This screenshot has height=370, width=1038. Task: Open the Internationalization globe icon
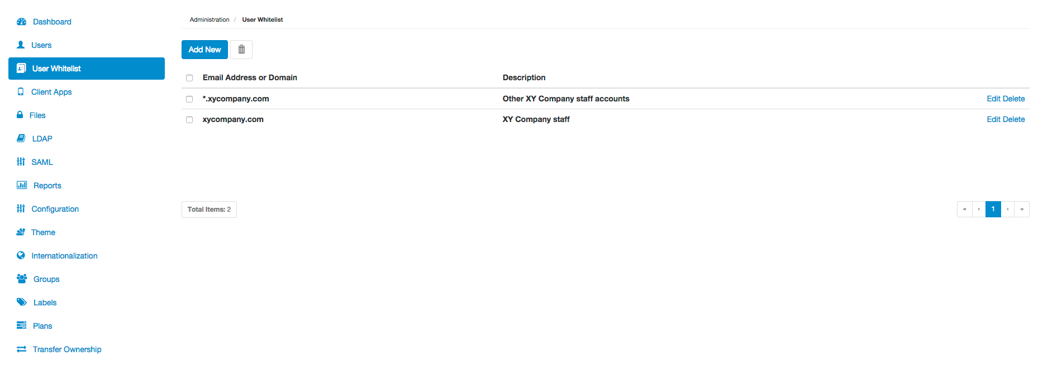(x=21, y=255)
